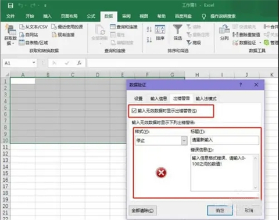Click the insert function fx icon

[x=79, y=63]
